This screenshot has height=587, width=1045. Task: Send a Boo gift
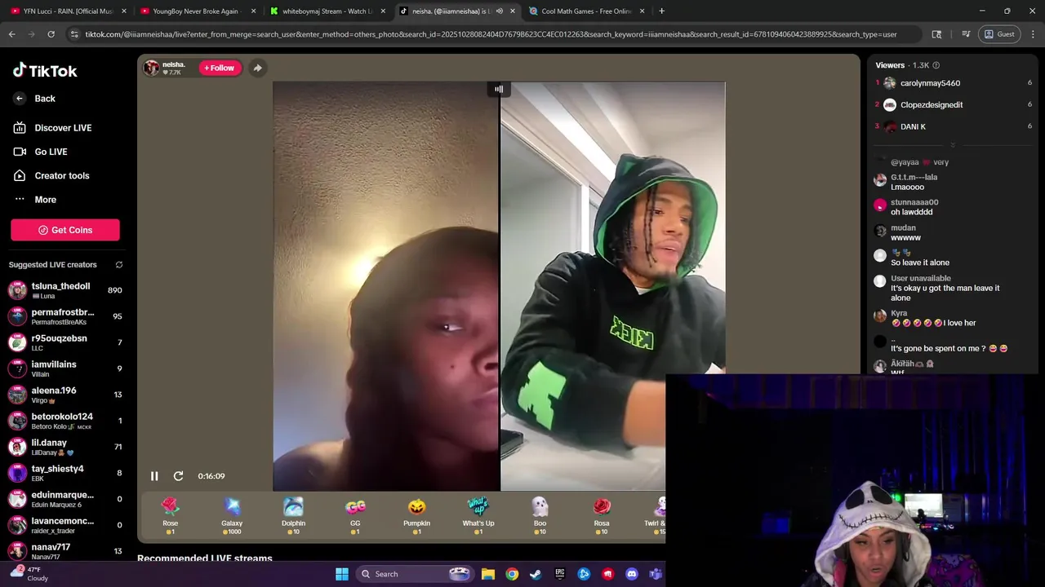(x=540, y=516)
